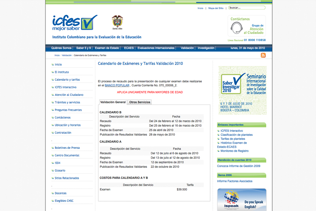Open El Instituto in the sidebar
Image resolution: width=316 pixels, height=211 pixels.
point(62,72)
